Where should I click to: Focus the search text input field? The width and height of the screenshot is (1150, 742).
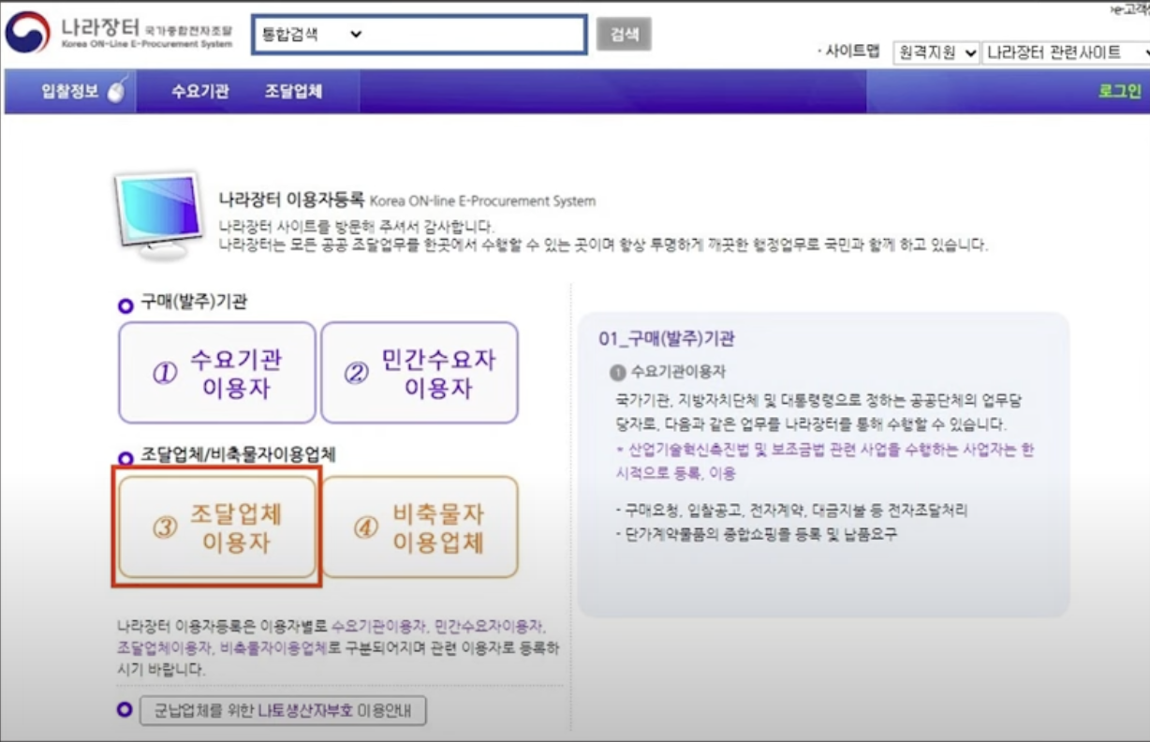pos(476,35)
